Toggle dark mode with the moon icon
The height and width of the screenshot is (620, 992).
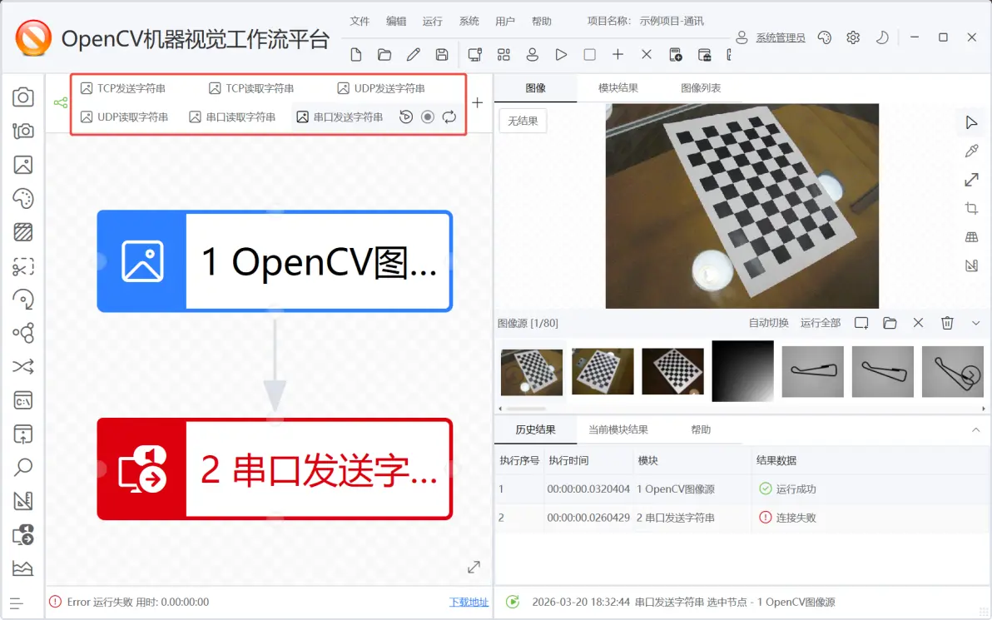tap(882, 37)
